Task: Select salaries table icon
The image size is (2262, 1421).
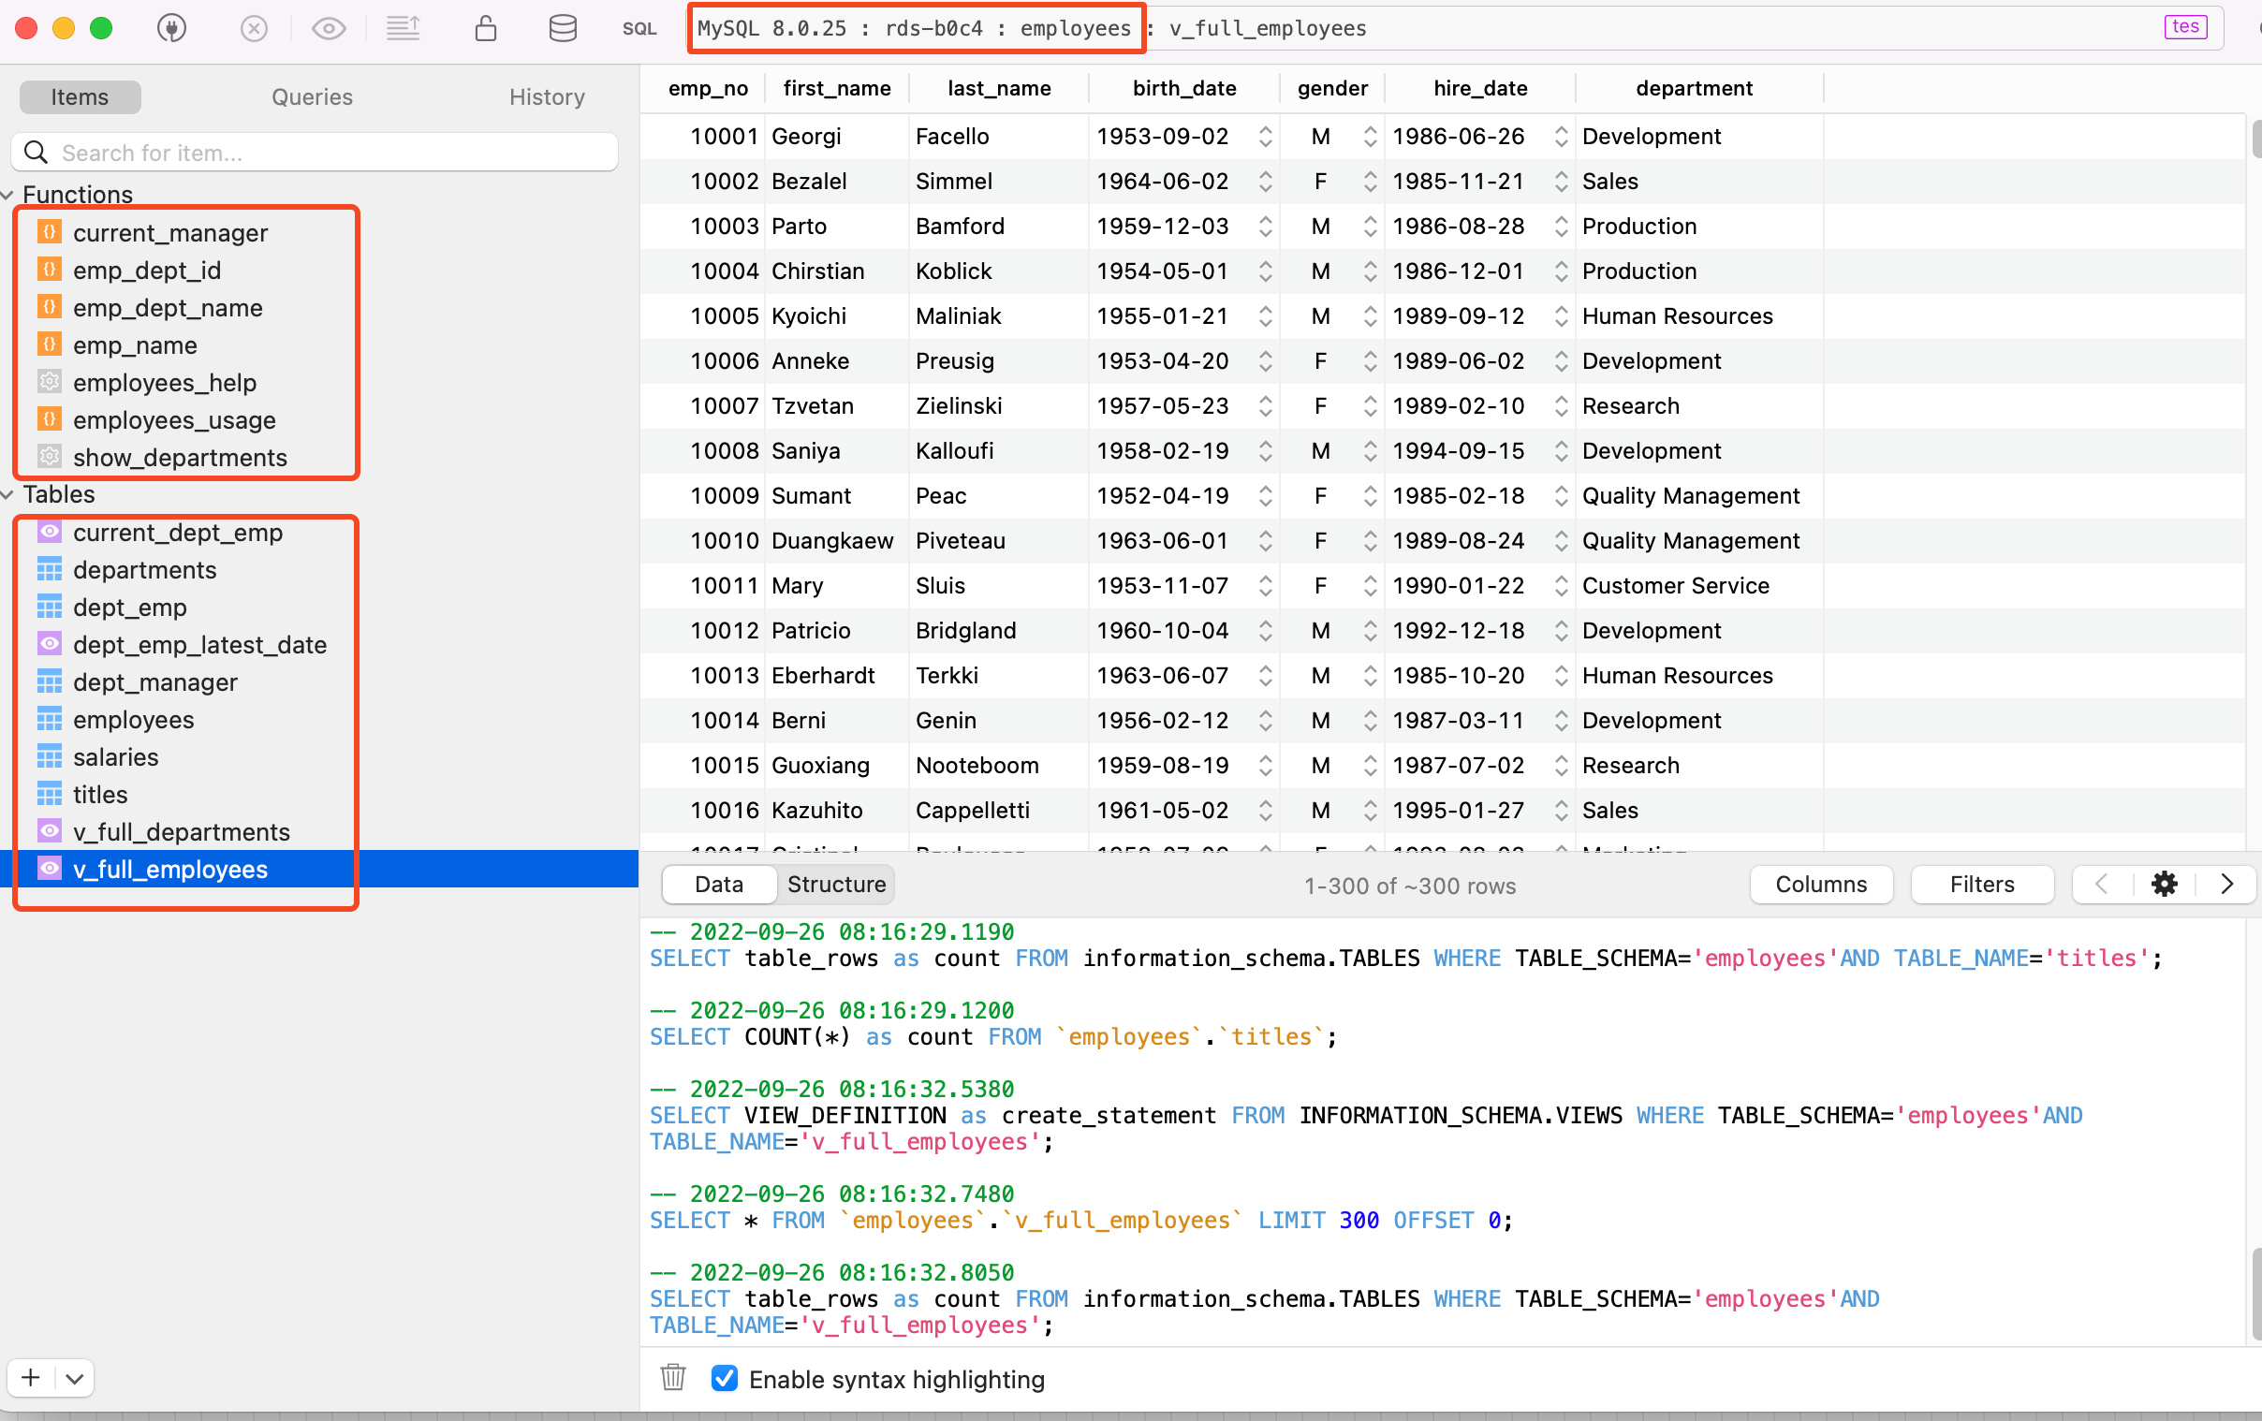Action: (x=49, y=757)
